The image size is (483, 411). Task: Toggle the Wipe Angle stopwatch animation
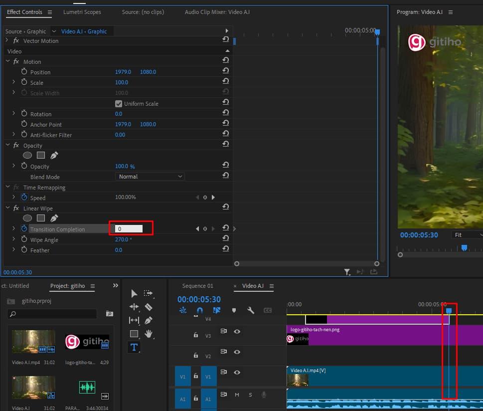click(24, 240)
